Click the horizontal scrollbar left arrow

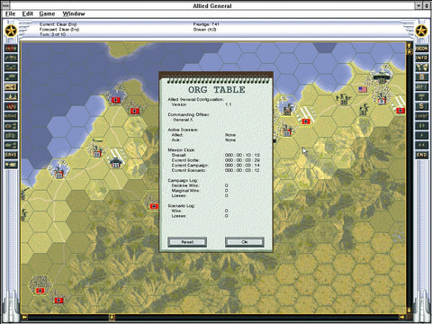pos(24,317)
